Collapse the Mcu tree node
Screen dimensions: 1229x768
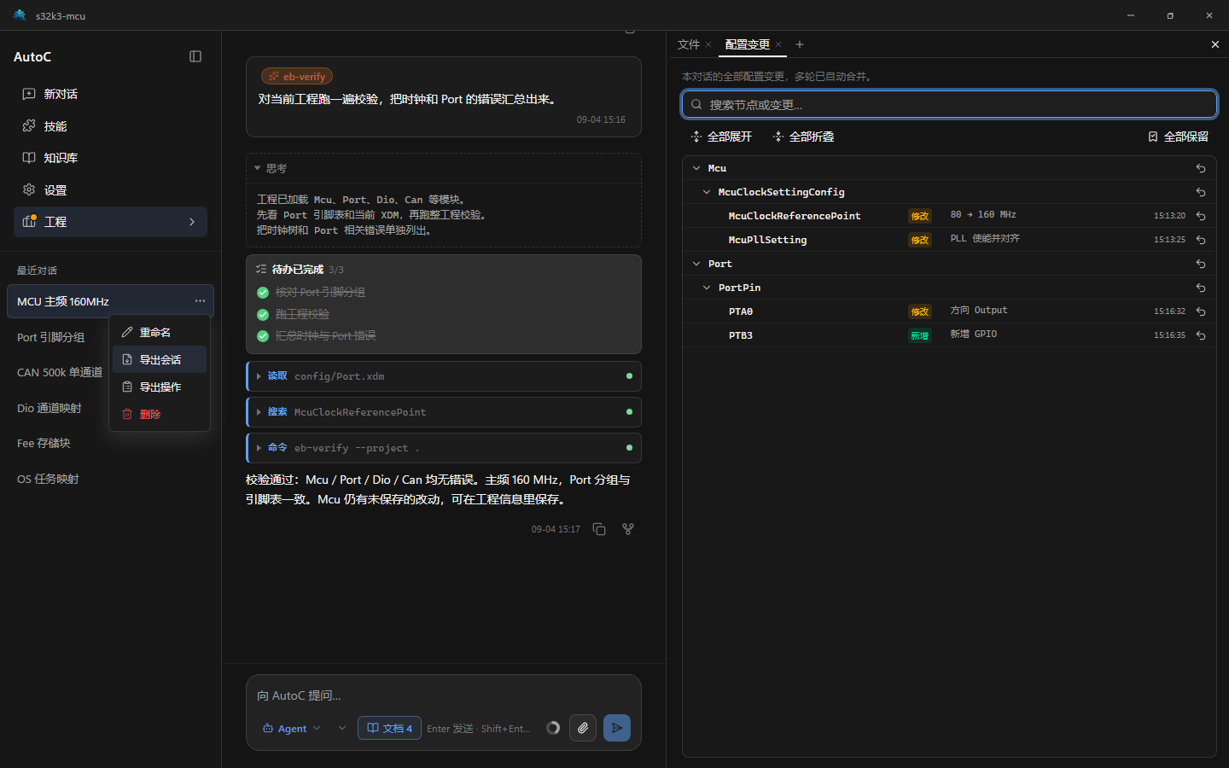[x=696, y=168]
